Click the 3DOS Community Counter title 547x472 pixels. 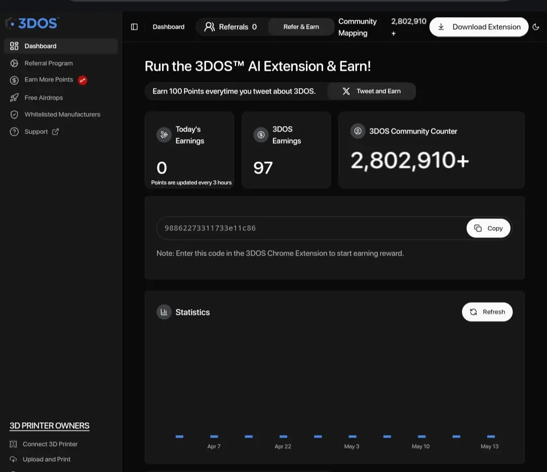413,131
